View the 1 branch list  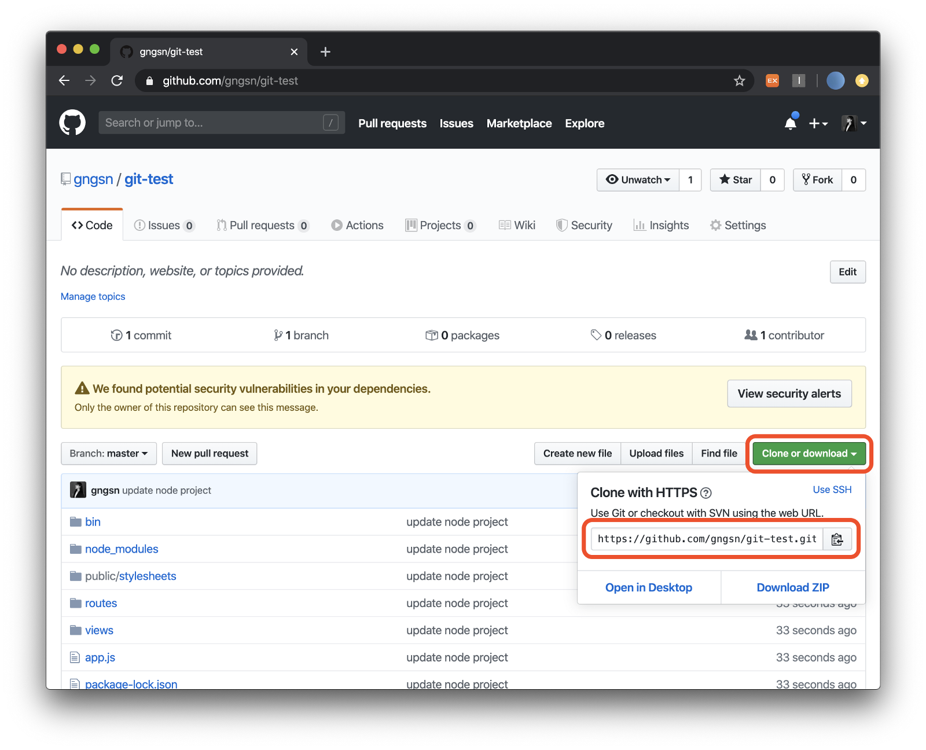click(301, 335)
